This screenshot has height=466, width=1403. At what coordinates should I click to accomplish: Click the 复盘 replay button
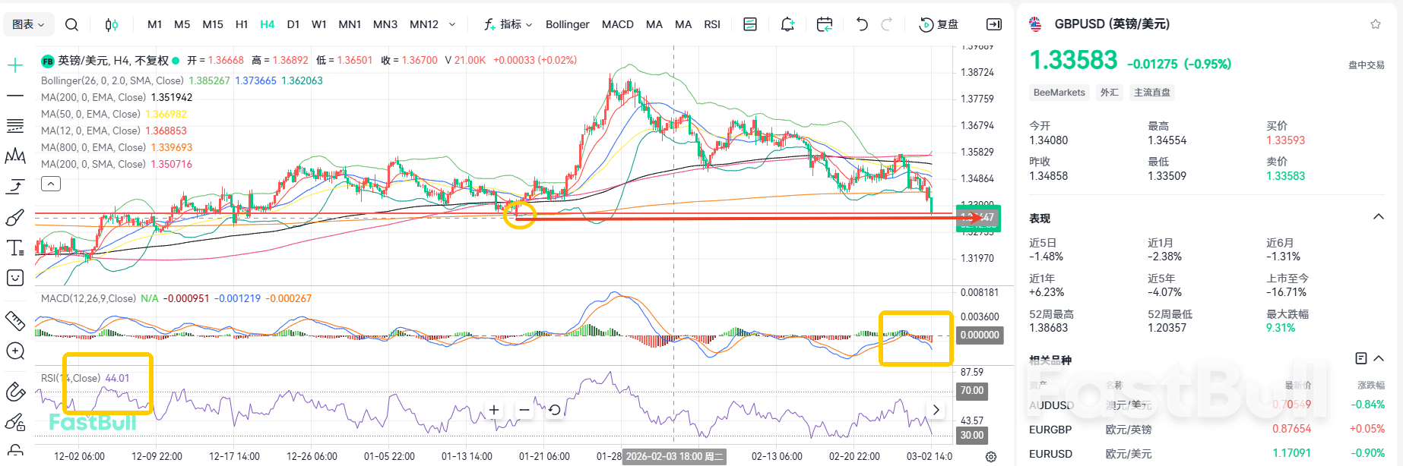939,24
